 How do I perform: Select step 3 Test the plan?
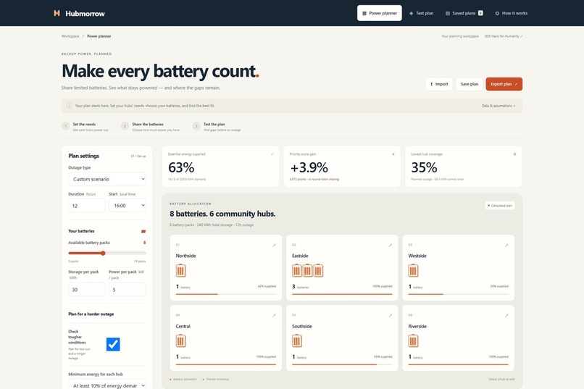217,127
